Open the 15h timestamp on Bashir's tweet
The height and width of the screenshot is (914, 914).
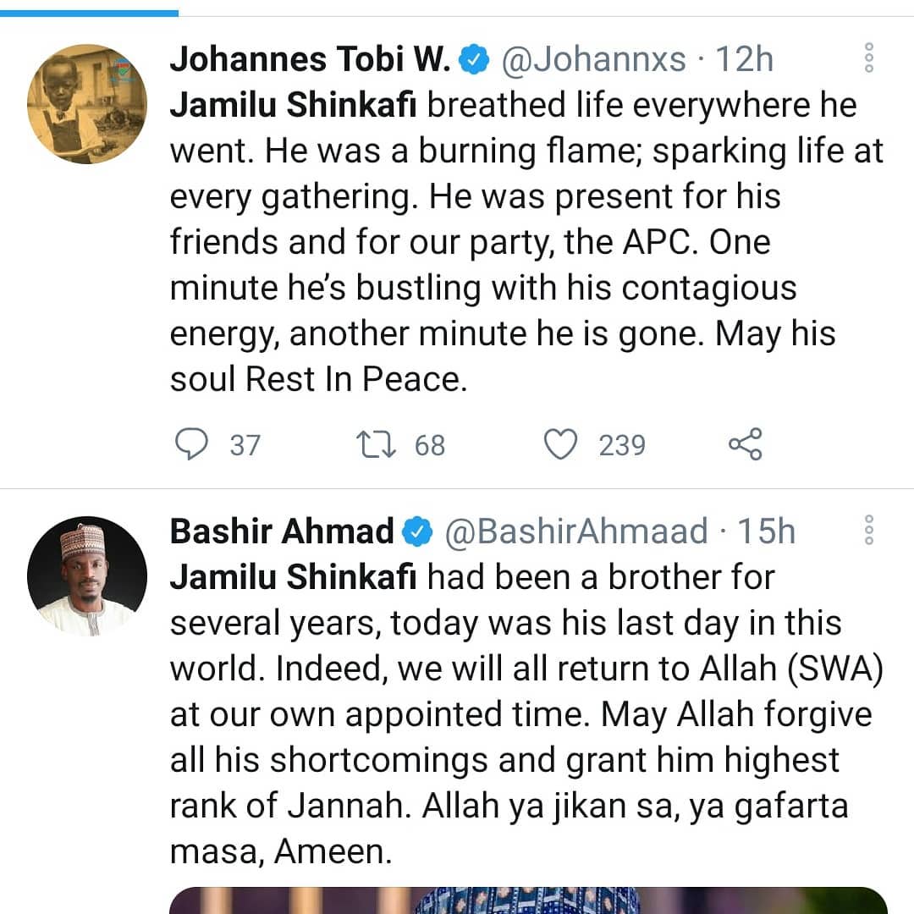point(767,531)
